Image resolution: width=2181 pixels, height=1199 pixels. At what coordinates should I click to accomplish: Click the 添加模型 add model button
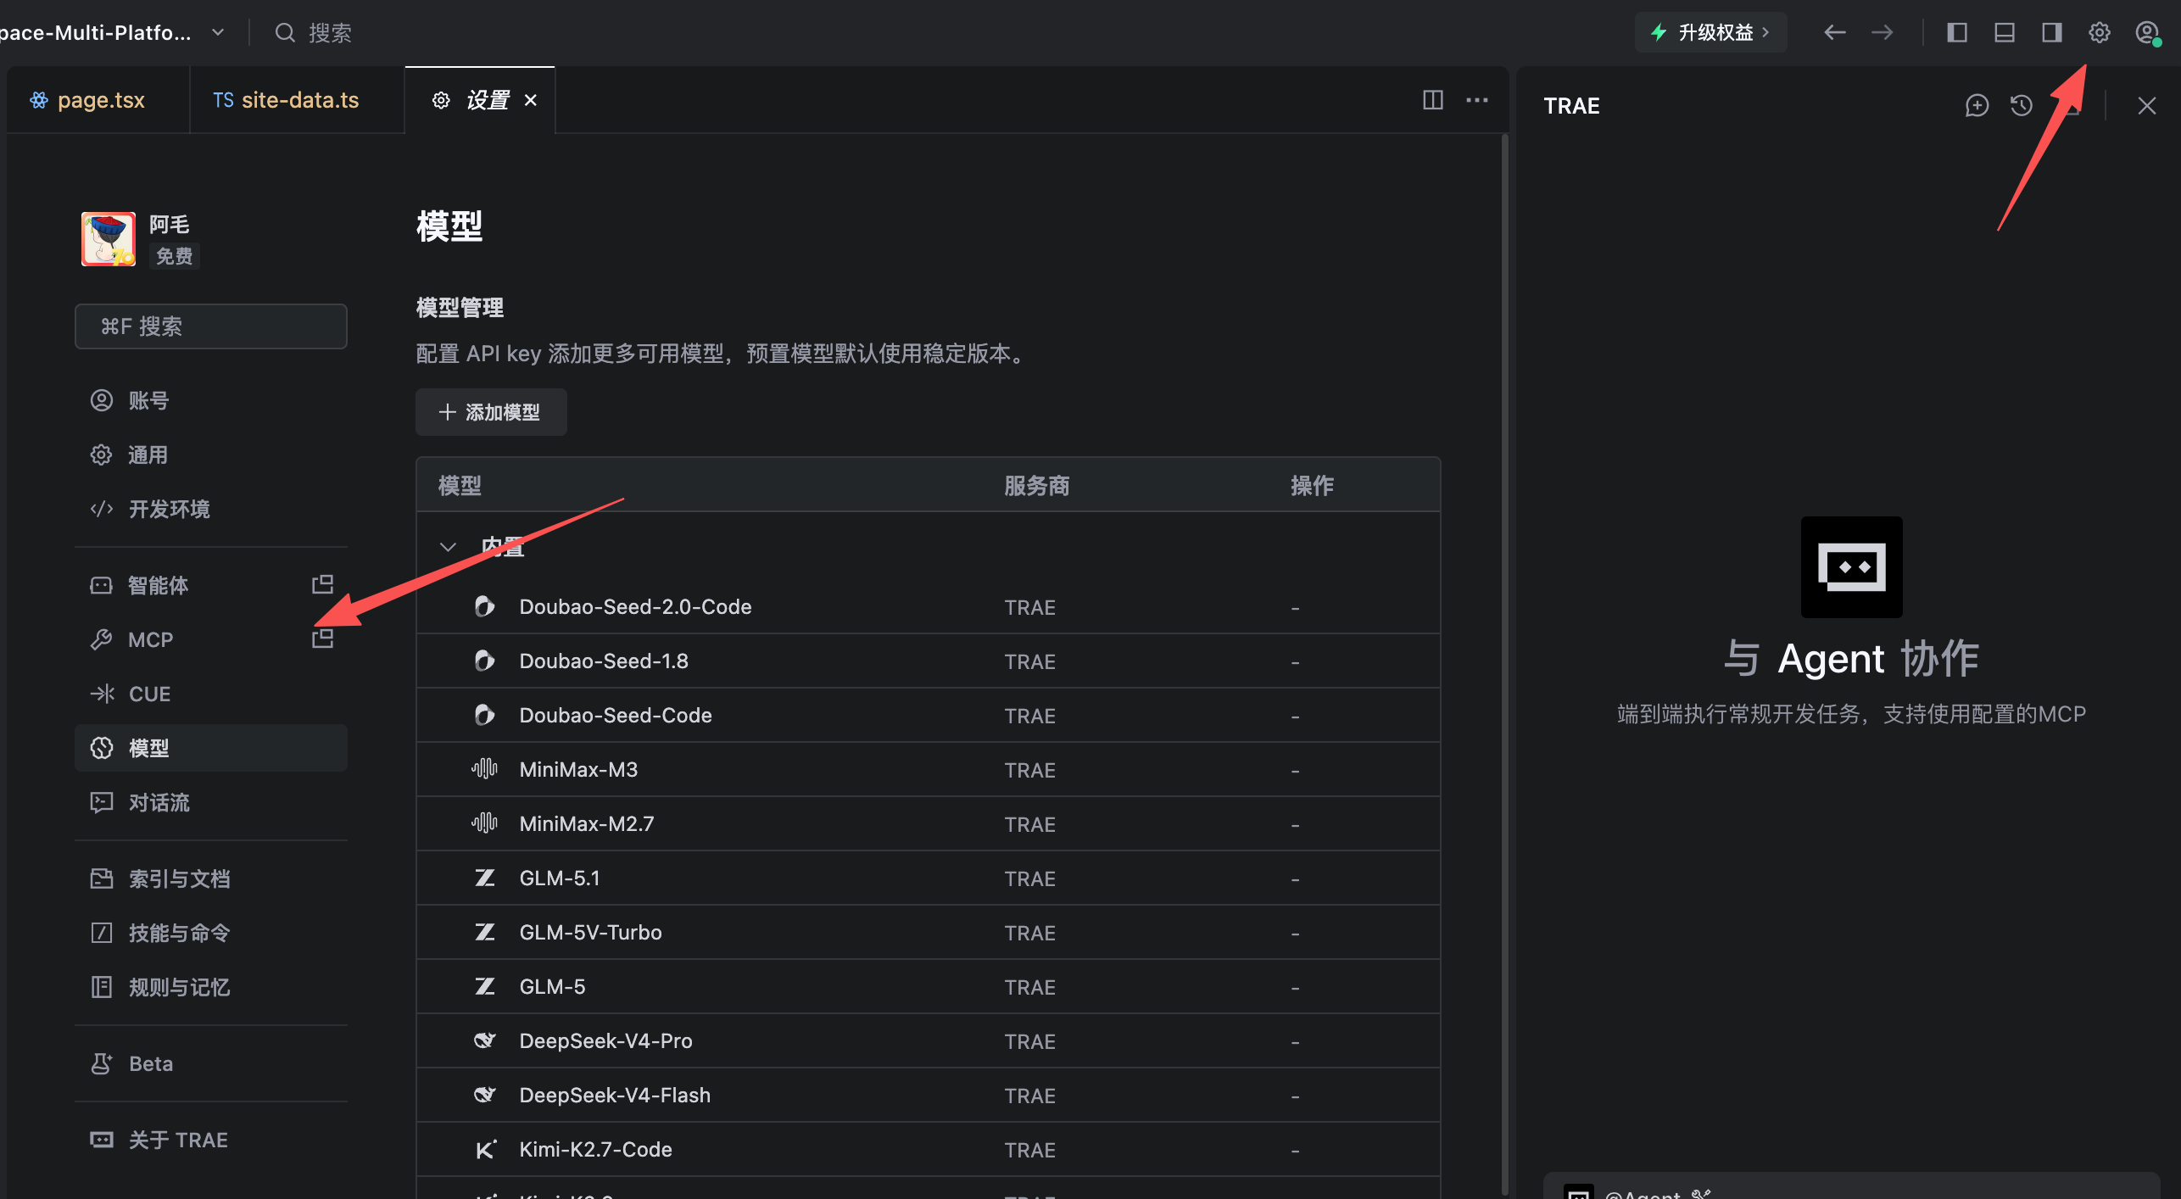point(491,412)
